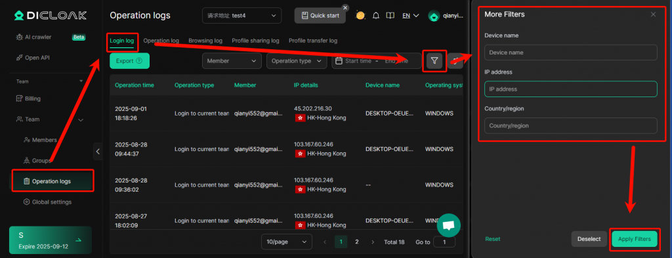Image resolution: width=672 pixels, height=258 pixels.
Task: Click the help icon on Export
Action: click(x=139, y=61)
